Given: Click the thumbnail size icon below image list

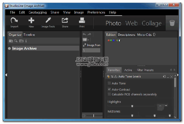Looking at the screenshot, I should [84, 116].
